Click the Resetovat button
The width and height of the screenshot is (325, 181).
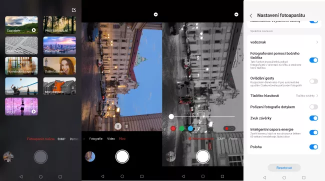284,167
